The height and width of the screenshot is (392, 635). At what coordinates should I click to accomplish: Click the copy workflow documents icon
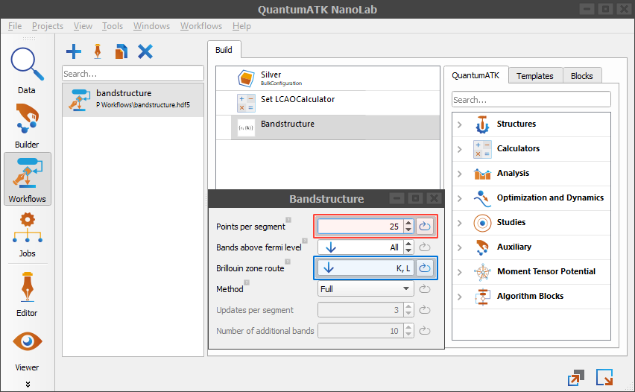(121, 51)
